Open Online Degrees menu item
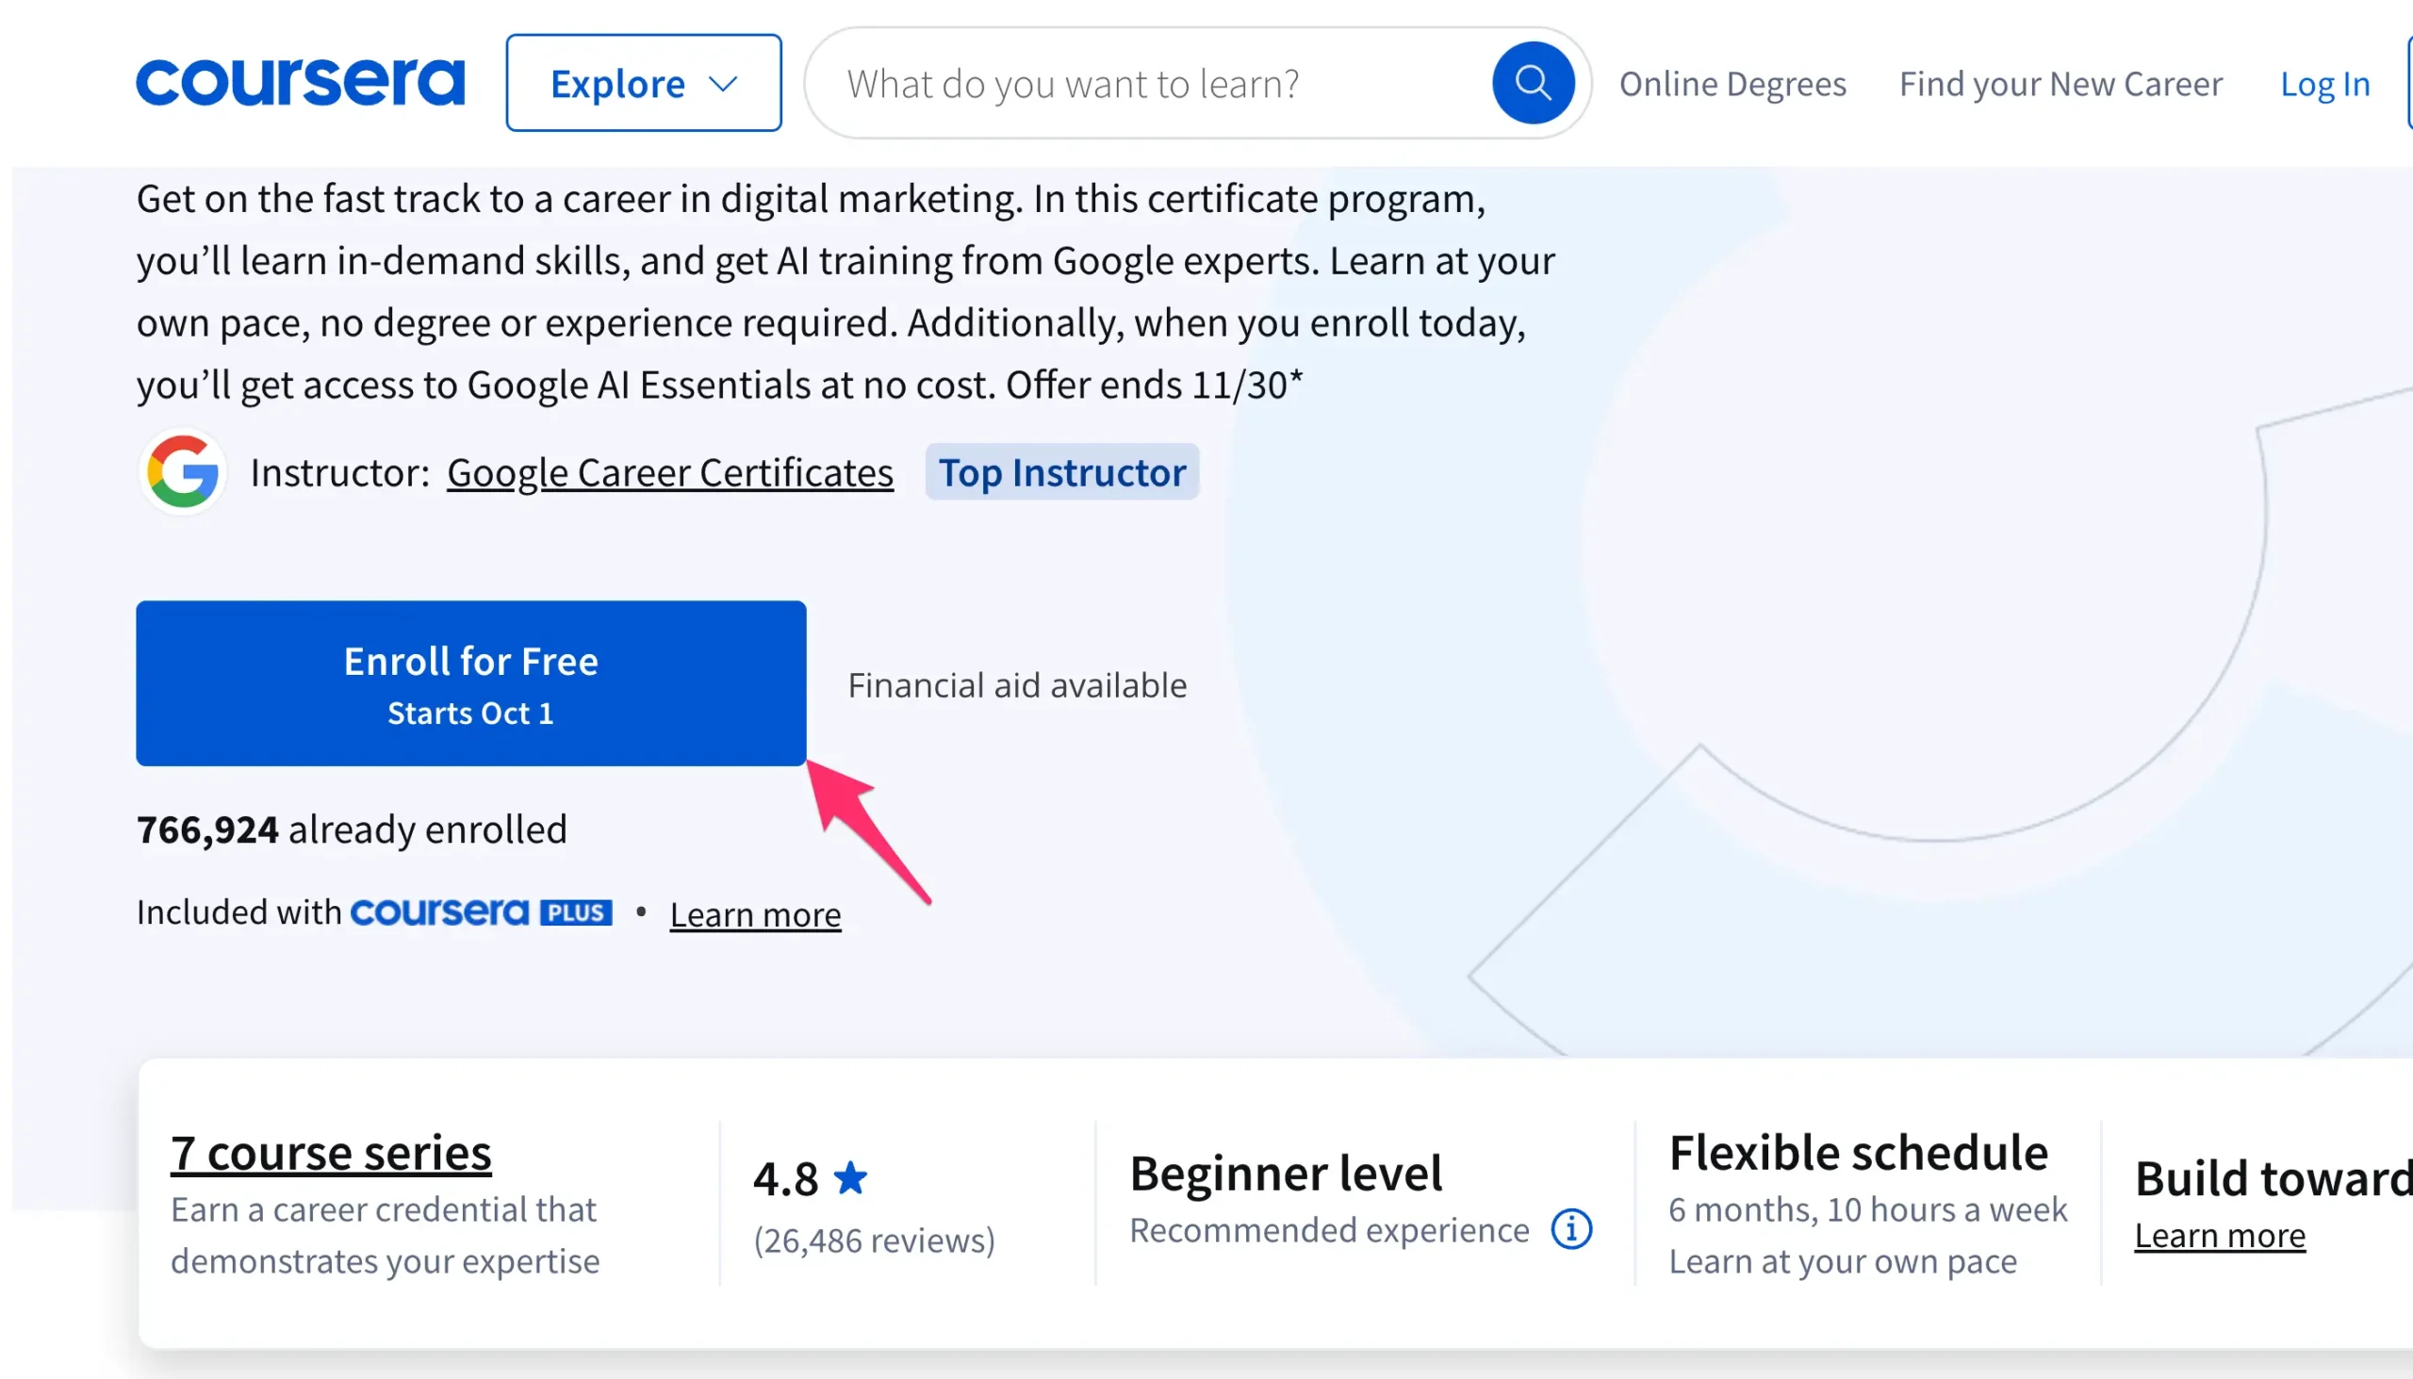Screen dimensions: 2413x1379 pos(1732,83)
